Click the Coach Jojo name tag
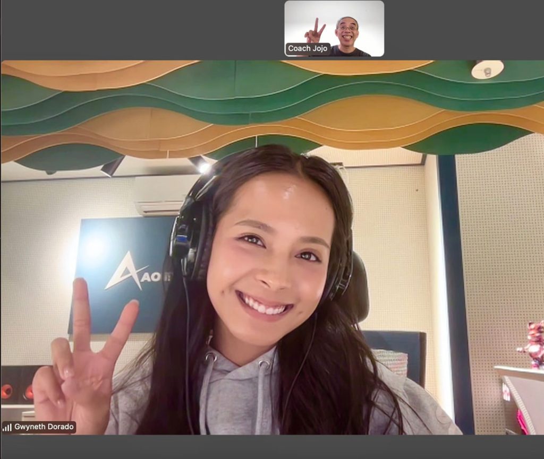The height and width of the screenshot is (459, 544). [x=307, y=48]
